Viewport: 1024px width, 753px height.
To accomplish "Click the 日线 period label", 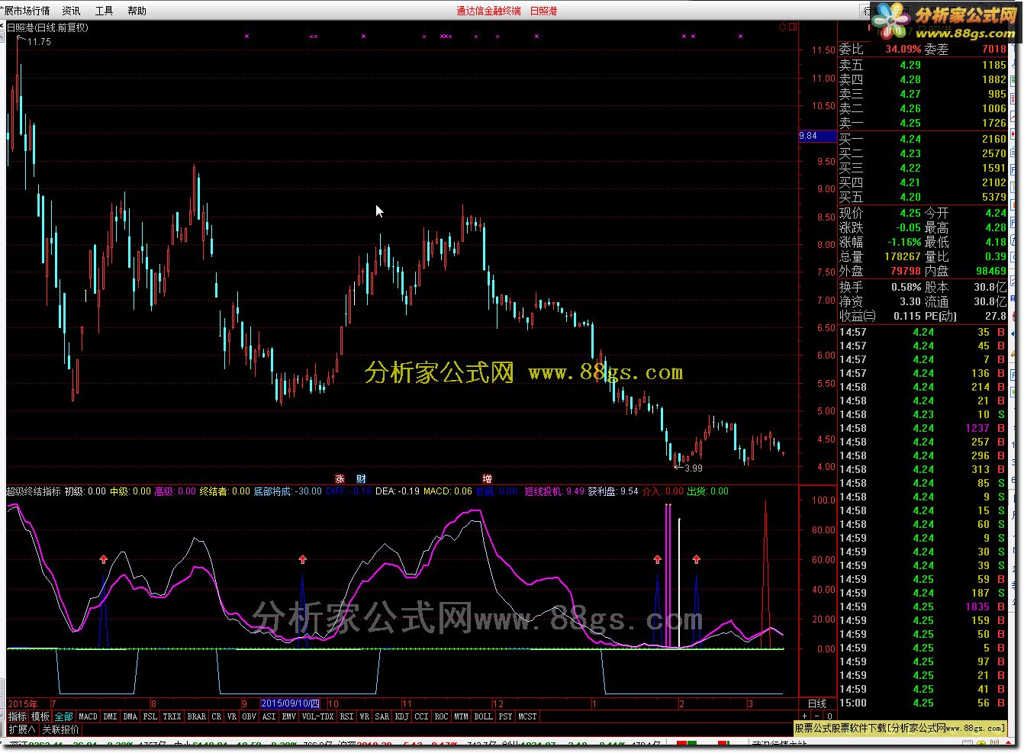I will pos(816,703).
